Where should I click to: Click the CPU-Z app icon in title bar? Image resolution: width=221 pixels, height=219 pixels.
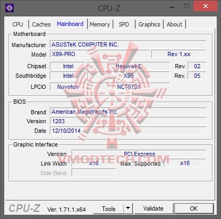[10, 8]
